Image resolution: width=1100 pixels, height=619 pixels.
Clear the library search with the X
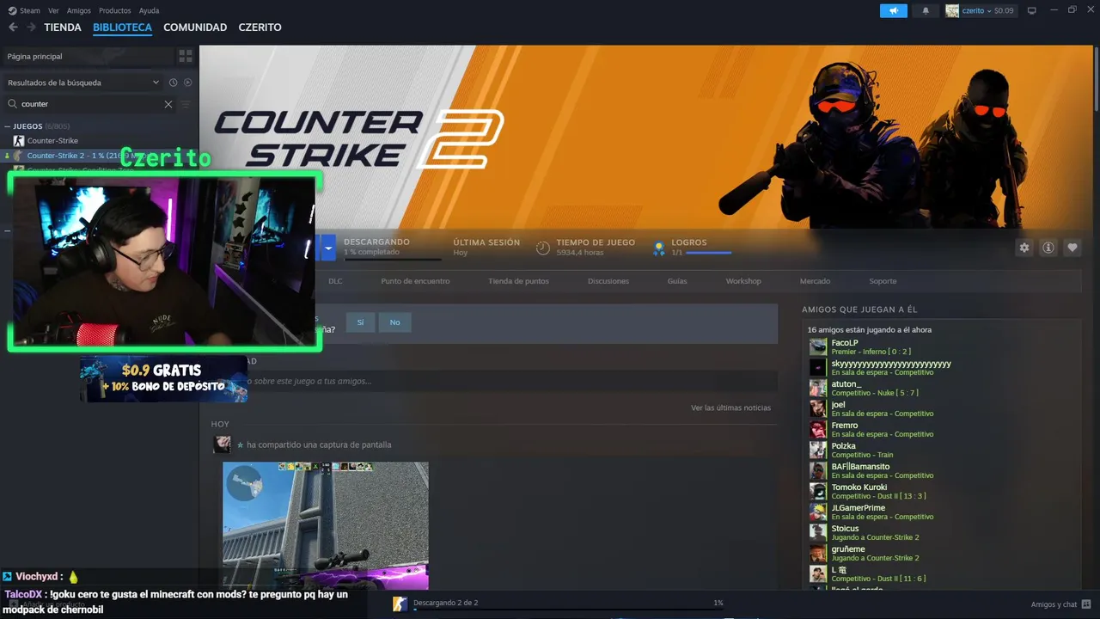point(168,104)
